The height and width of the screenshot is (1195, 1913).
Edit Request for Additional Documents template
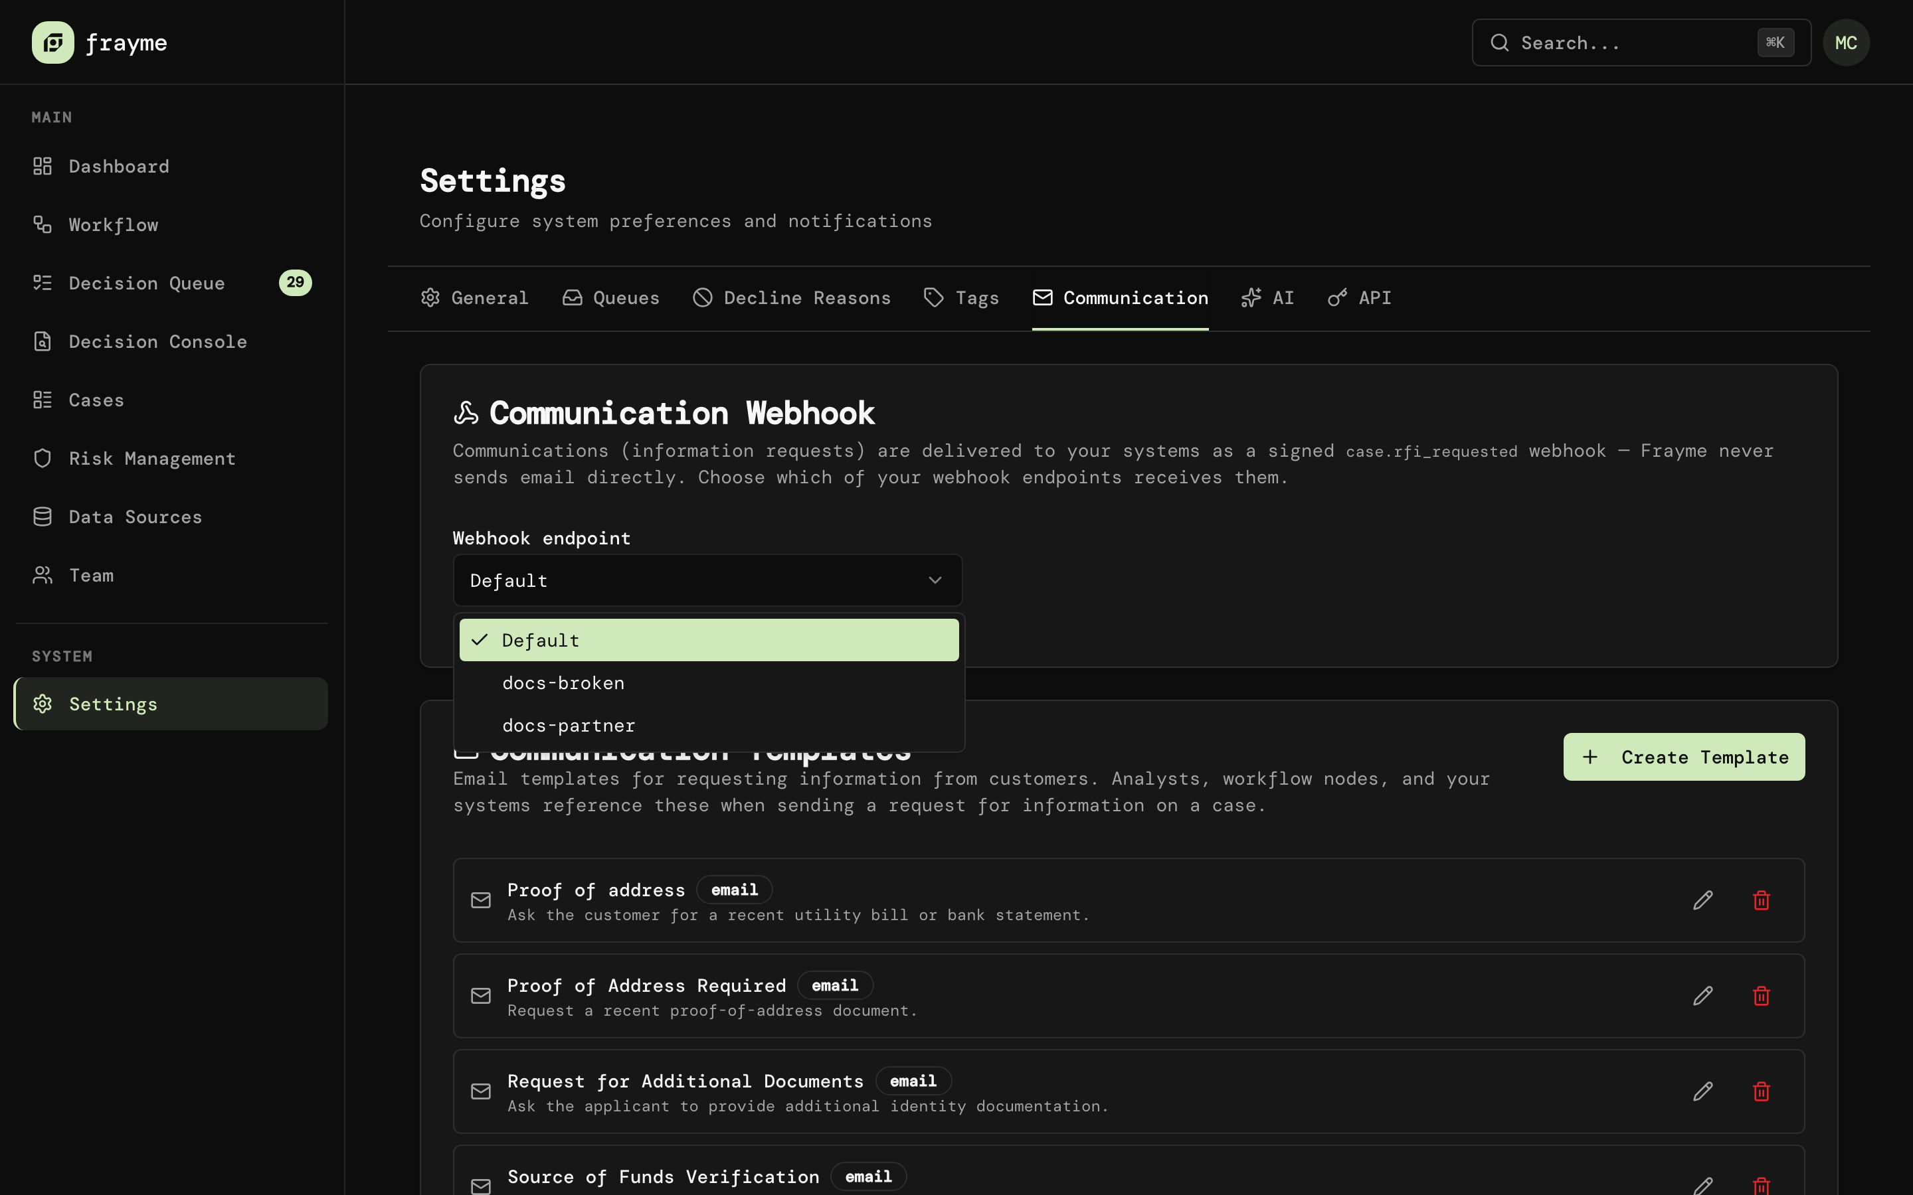(1702, 1091)
